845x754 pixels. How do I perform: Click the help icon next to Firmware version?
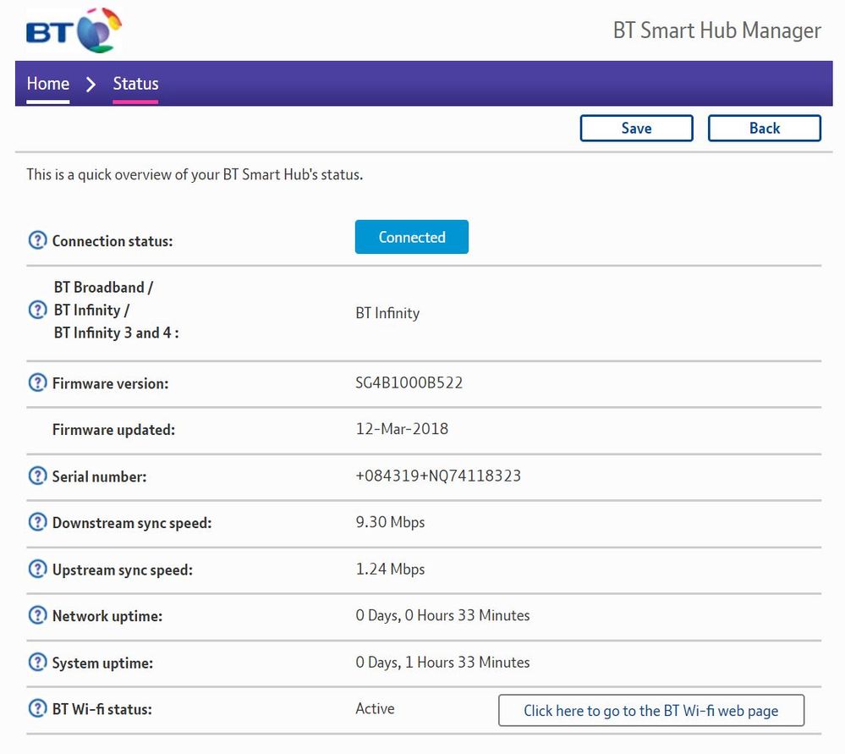(37, 383)
